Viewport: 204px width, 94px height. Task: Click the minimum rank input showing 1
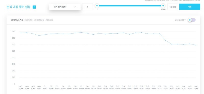87,7
